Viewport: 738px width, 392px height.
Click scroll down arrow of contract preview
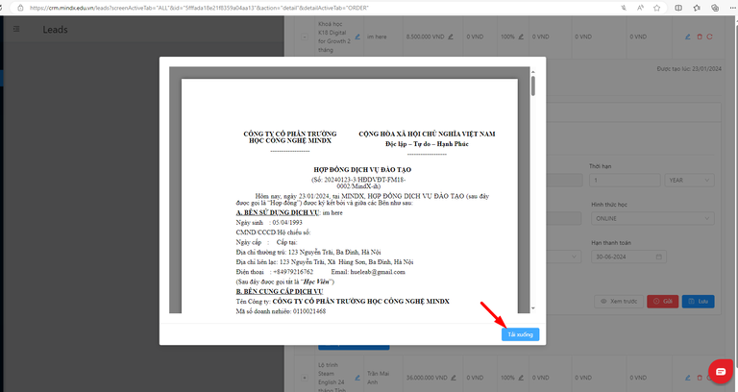coord(532,308)
